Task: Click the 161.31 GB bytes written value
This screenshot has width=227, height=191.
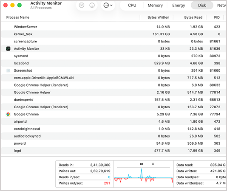Action: coord(161,34)
